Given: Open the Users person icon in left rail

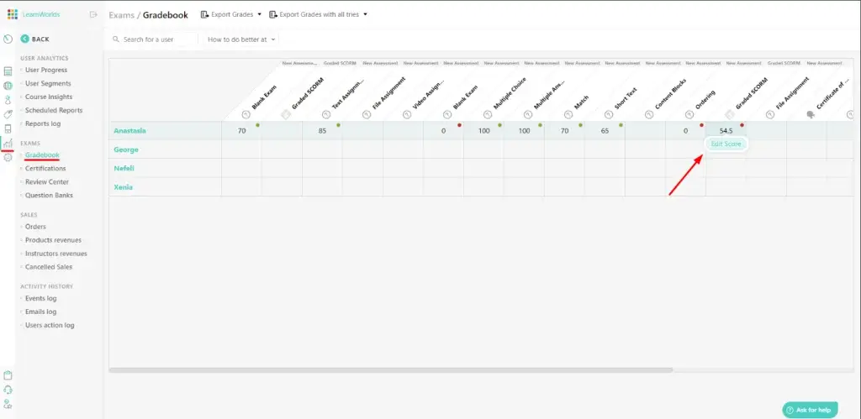Looking at the screenshot, I should pos(8,100).
